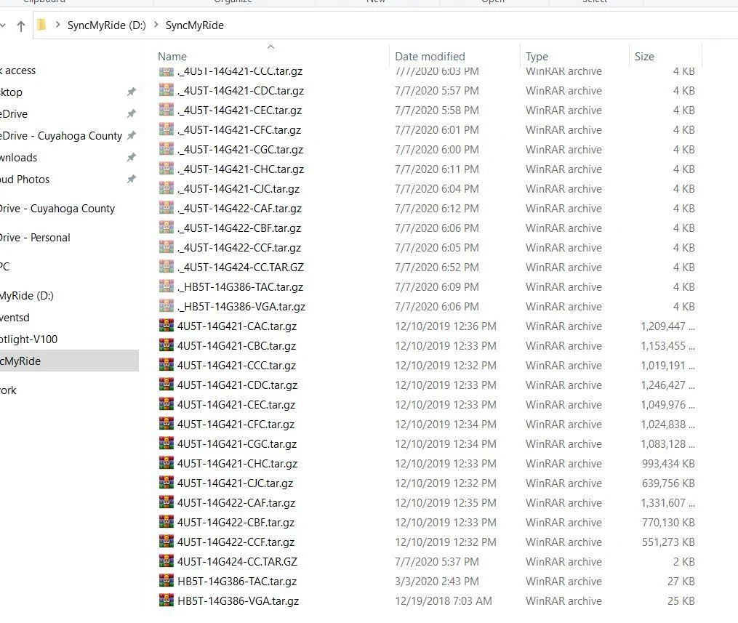This screenshot has height=623, width=738.
Task: Select the SyncMyRide (D:) breadcrumb
Action: point(106,25)
